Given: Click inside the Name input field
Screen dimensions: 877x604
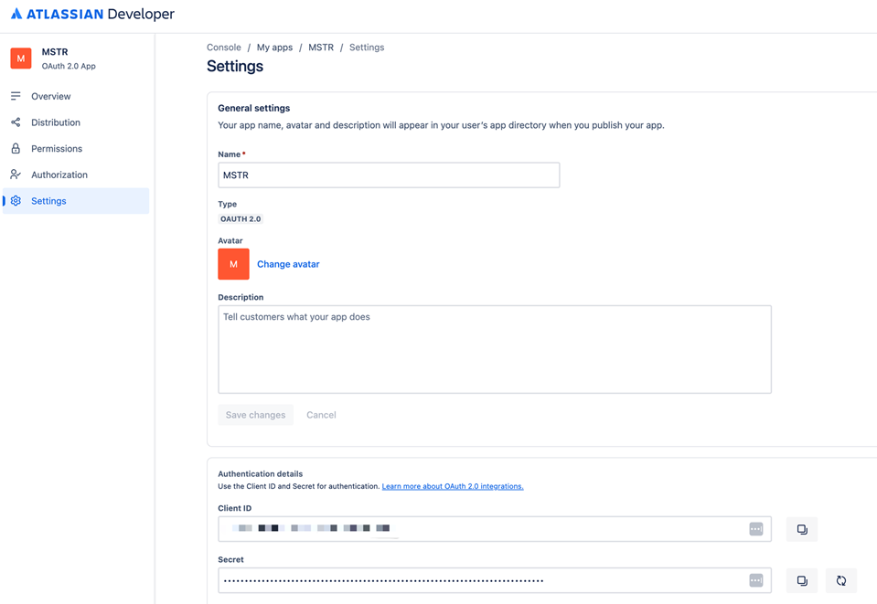Looking at the screenshot, I should click(389, 175).
